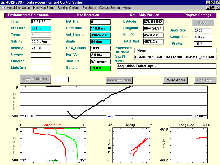220x165 pixels.
Task: Click the Net_Dist value 4578.2 m
Action: [x=153, y=35]
